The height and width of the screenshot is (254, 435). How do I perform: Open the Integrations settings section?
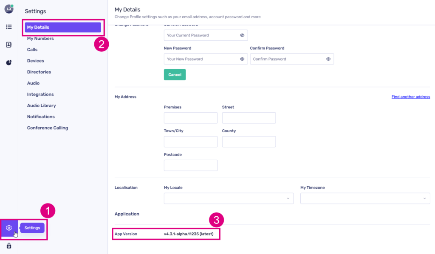(40, 95)
